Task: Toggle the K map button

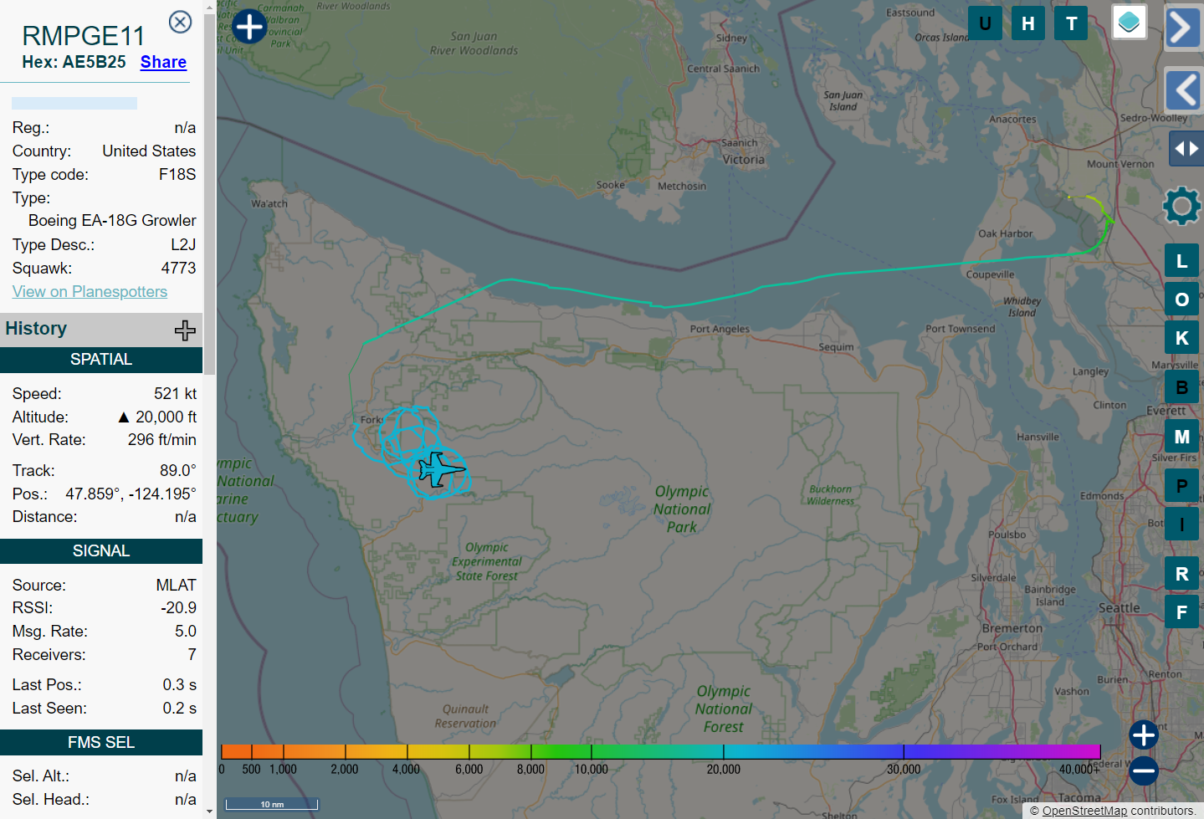Action: coord(1181,338)
